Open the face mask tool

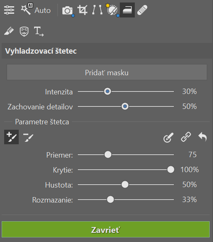tap(24, 31)
